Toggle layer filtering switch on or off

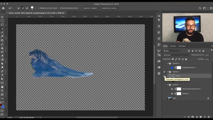(212, 50)
